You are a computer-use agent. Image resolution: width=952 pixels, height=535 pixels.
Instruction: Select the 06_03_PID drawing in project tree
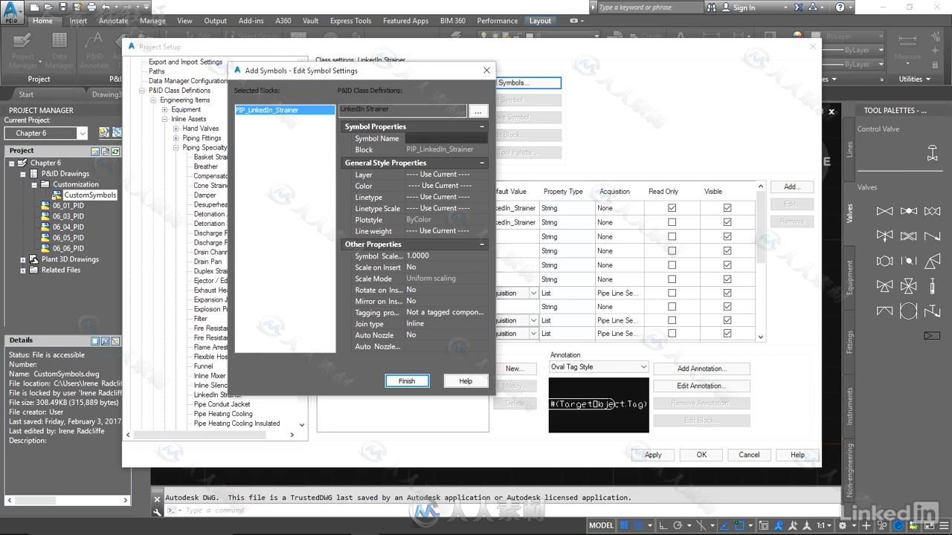point(68,216)
